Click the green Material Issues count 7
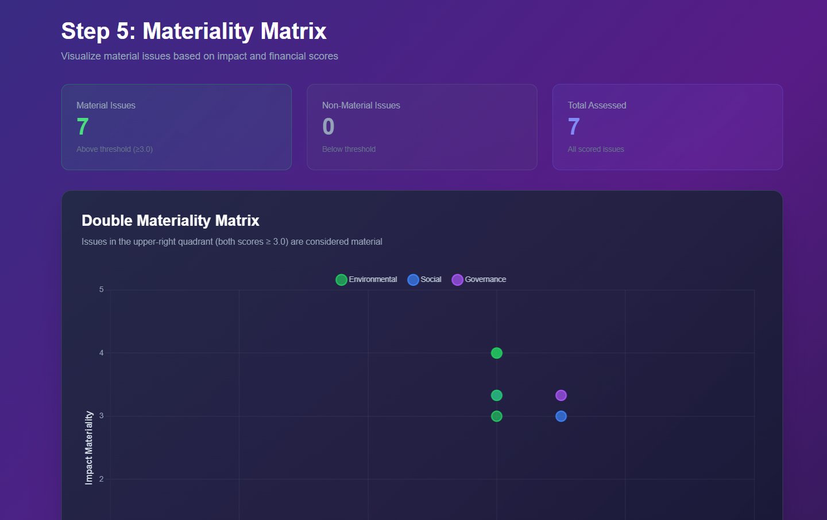The height and width of the screenshot is (520, 827). 83,127
